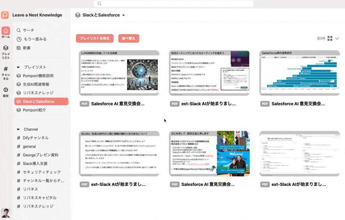The width and height of the screenshot is (345, 220).
Task: Collapse the プレイリスト section triangle
Action: pyautogui.click(x=19, y=67)
